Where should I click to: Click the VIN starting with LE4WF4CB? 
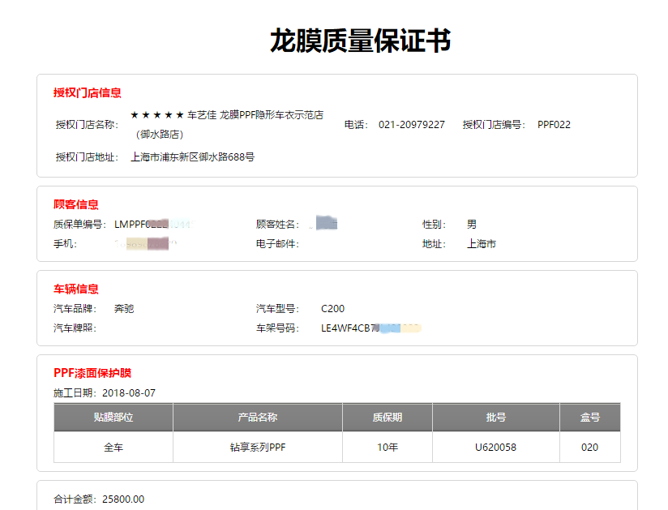click(370, 329)
